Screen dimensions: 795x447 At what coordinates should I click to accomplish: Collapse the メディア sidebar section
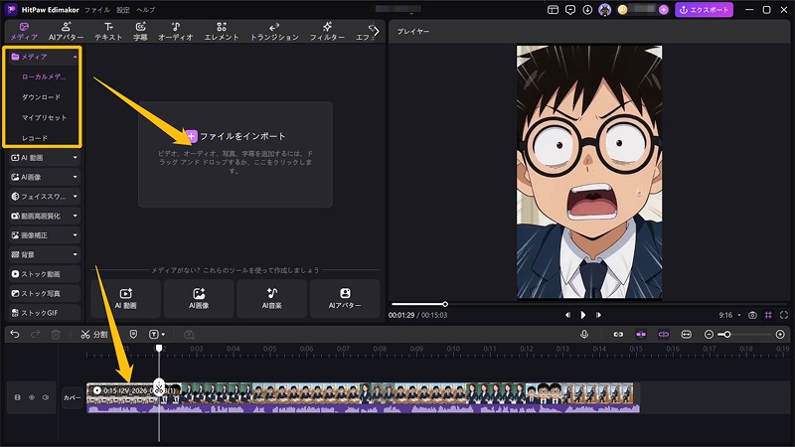click(x=76, y=57)
